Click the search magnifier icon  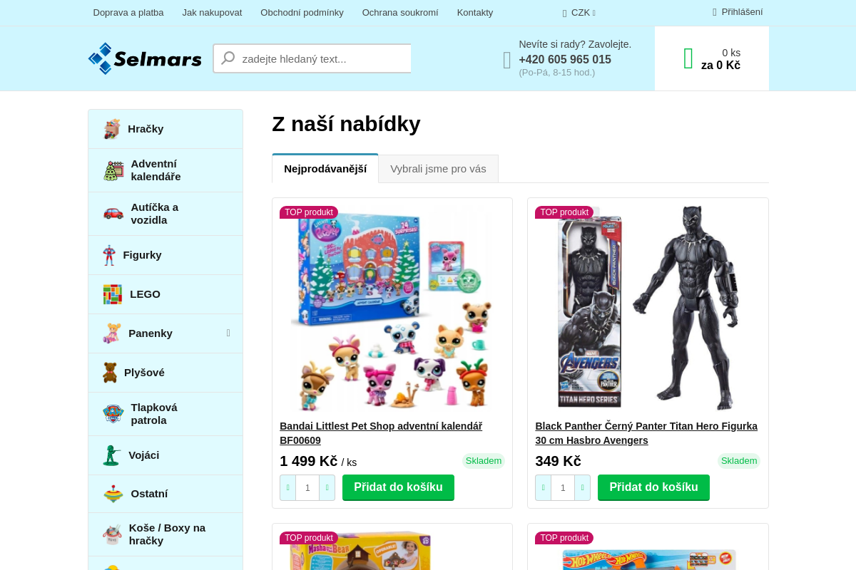tap(228, 58)
